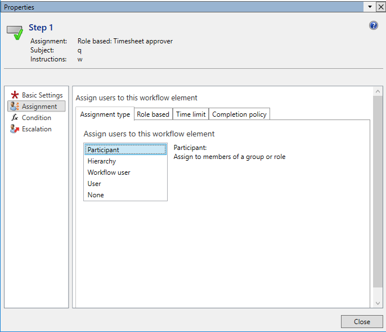Image resolution: width=386 pixels, height=332 pixels.
Task: Switch to the Role based tab
Action: [x=153, y=114]
